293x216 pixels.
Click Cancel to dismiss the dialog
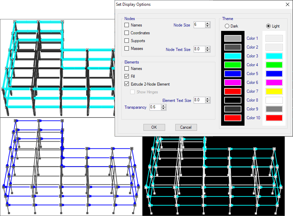[x=186, y=127]
